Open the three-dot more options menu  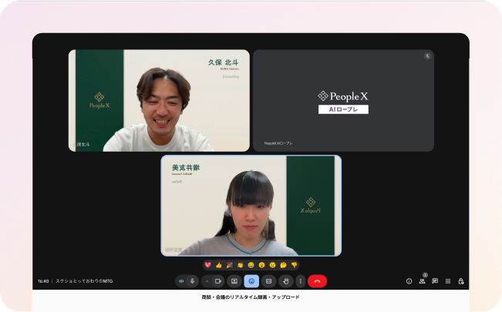tap(300, 281)
